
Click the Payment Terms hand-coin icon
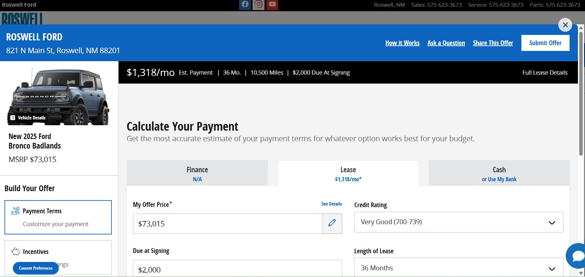tap(15, 211)
